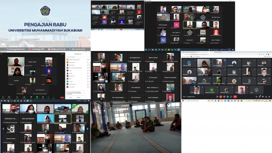
Task: Click the present screen icon in Google Meet
Action: pyautogui.click(x=228, y=97)
